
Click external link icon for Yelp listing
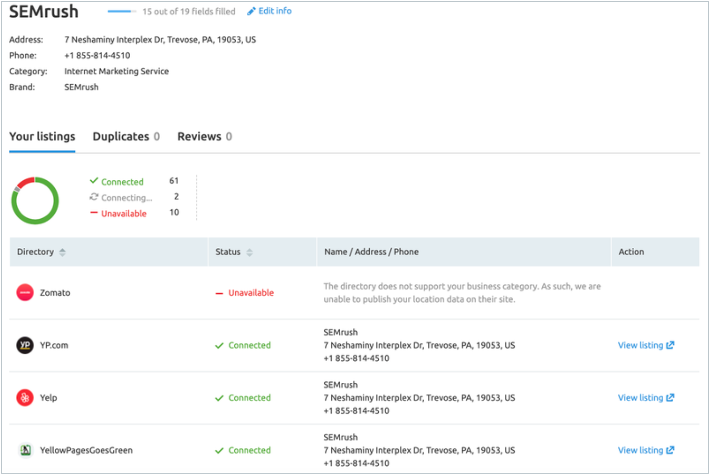pos(670,398)
